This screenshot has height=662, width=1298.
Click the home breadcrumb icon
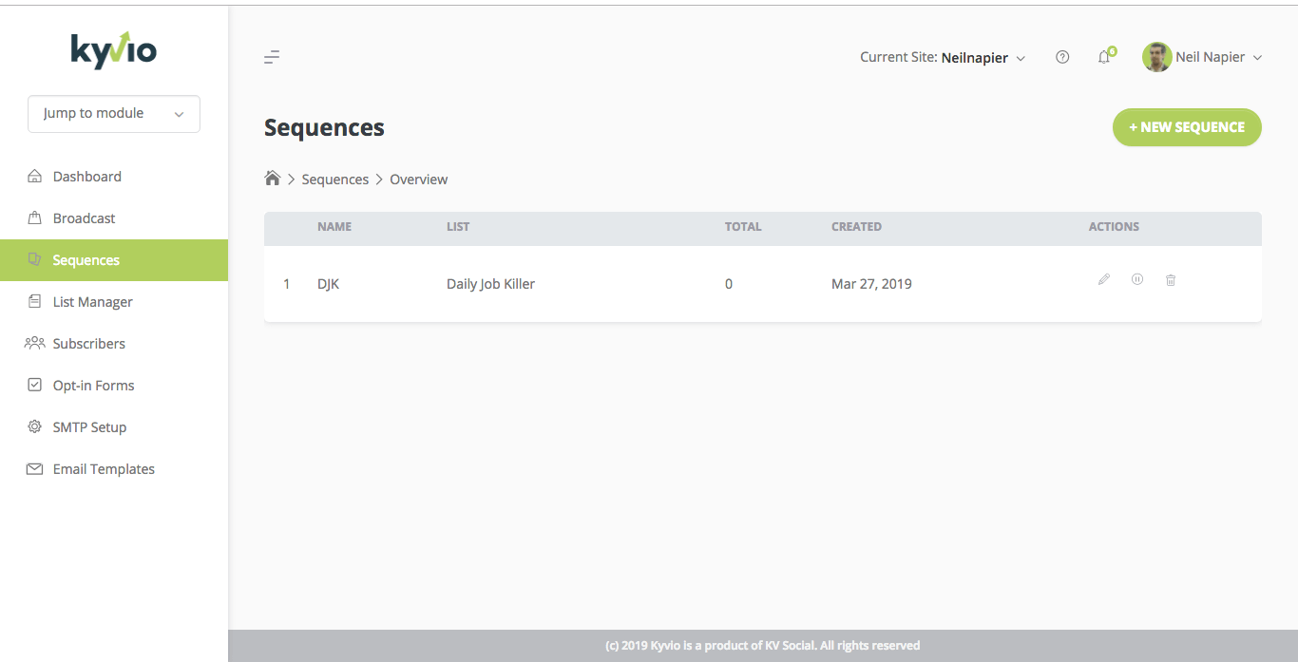click(x=273, y=179)
